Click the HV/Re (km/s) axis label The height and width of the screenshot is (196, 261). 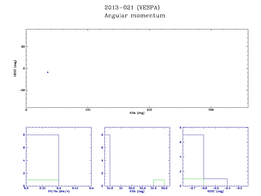coord(59,191)
